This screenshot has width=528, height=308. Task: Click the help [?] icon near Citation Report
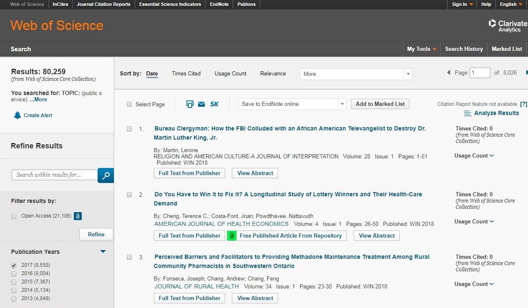coord(523,104)
